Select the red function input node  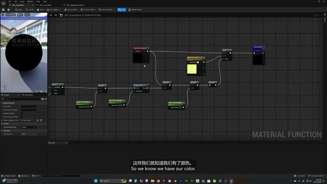(x=141, y=55)
